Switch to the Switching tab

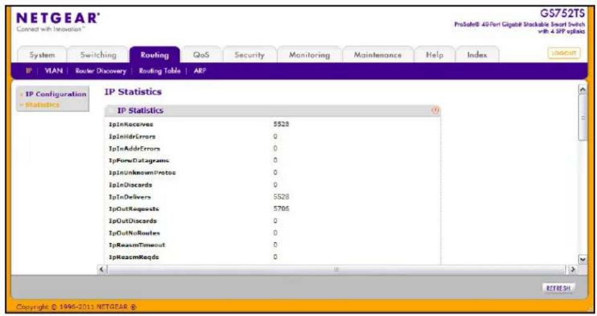click(x=98, y=55)
